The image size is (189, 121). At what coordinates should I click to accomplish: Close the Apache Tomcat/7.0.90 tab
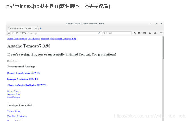pyautogui.click(x=36, y=28)
